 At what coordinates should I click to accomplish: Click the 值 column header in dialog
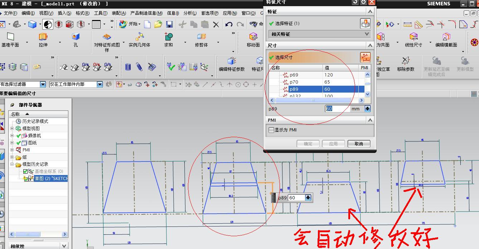341,68
